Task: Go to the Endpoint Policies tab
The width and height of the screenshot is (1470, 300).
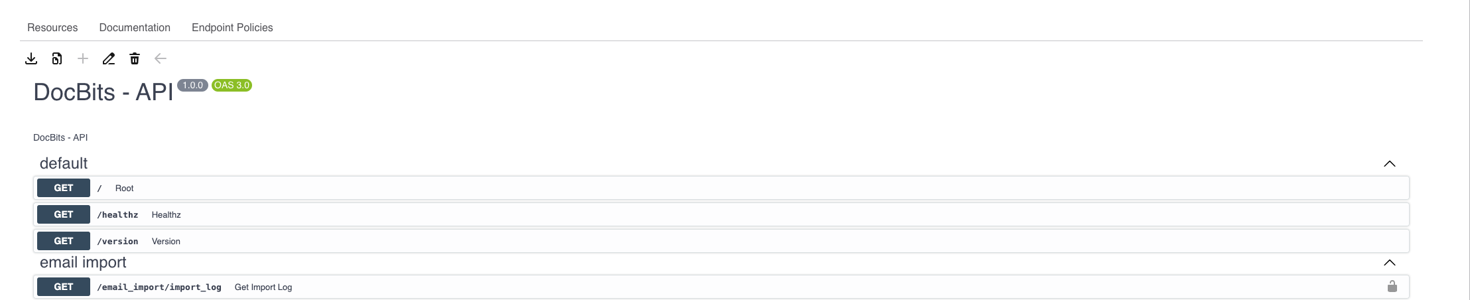Action: [232, 27]
